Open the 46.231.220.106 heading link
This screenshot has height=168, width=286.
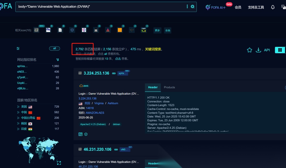(97, 149)
